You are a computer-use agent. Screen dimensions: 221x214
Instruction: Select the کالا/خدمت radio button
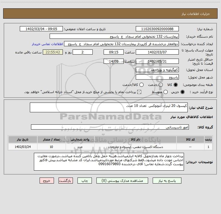[141, 85]
